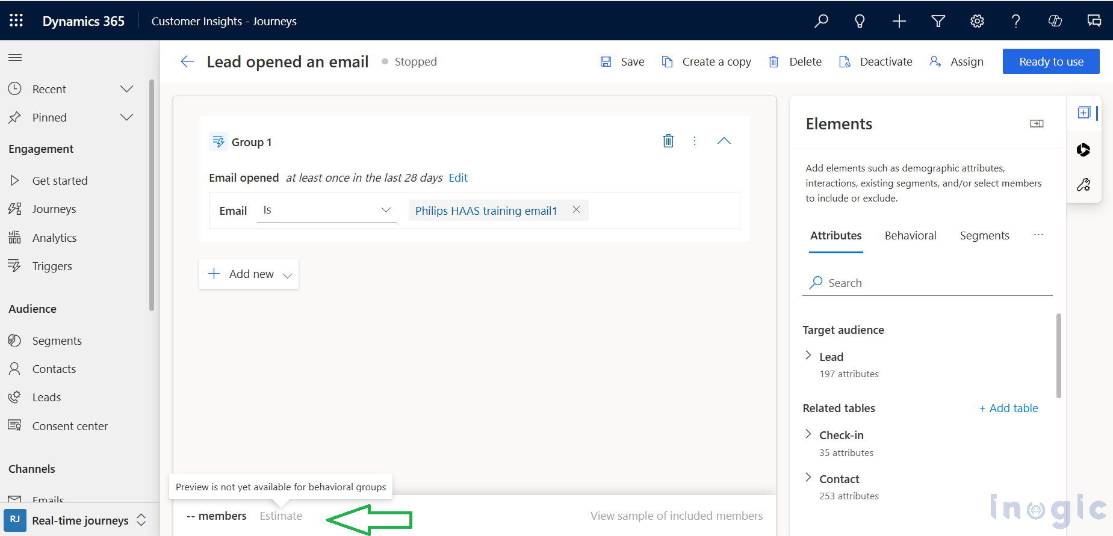Click the Ready to use button
The image size is (1113, 536).
(x=1051, y=61)
